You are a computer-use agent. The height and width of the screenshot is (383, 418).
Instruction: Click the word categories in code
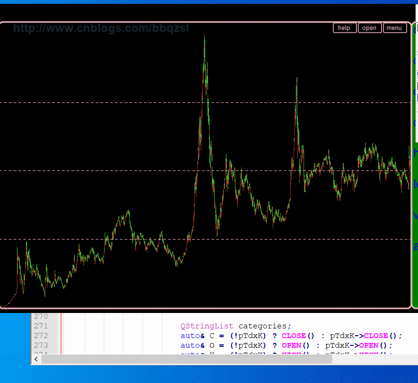[262, 326]
